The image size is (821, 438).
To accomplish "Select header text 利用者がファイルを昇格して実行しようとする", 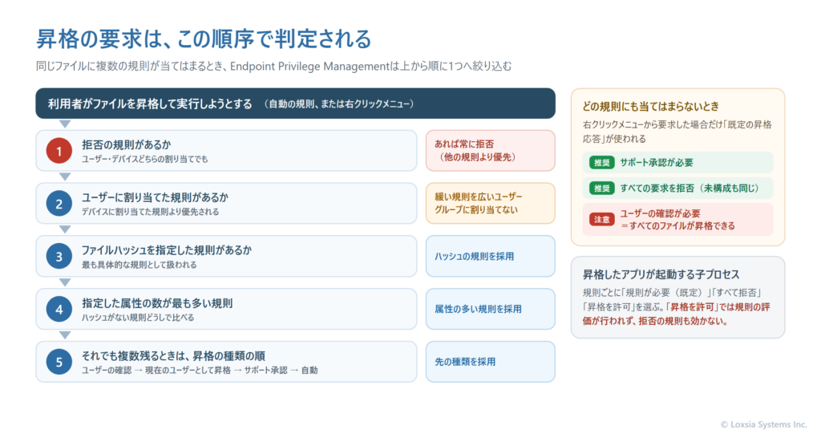I will (x=150, y=103).
